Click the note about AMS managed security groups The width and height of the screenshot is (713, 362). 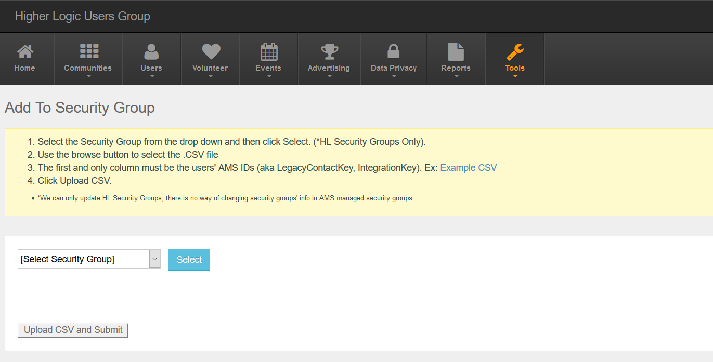(226, 198)
